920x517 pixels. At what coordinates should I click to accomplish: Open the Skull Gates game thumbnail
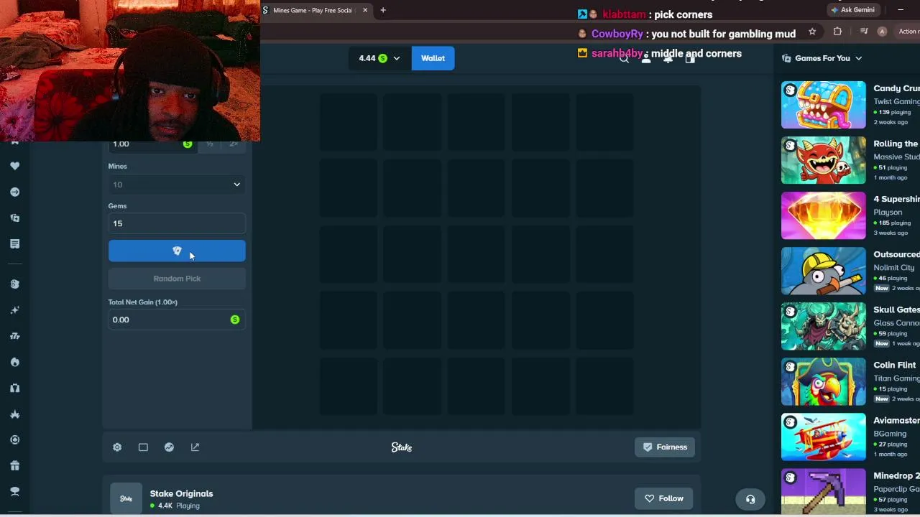tap(824, 326)
